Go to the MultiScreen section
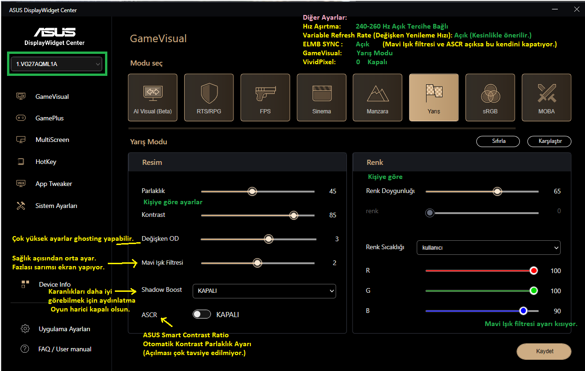 coord(52,140)
